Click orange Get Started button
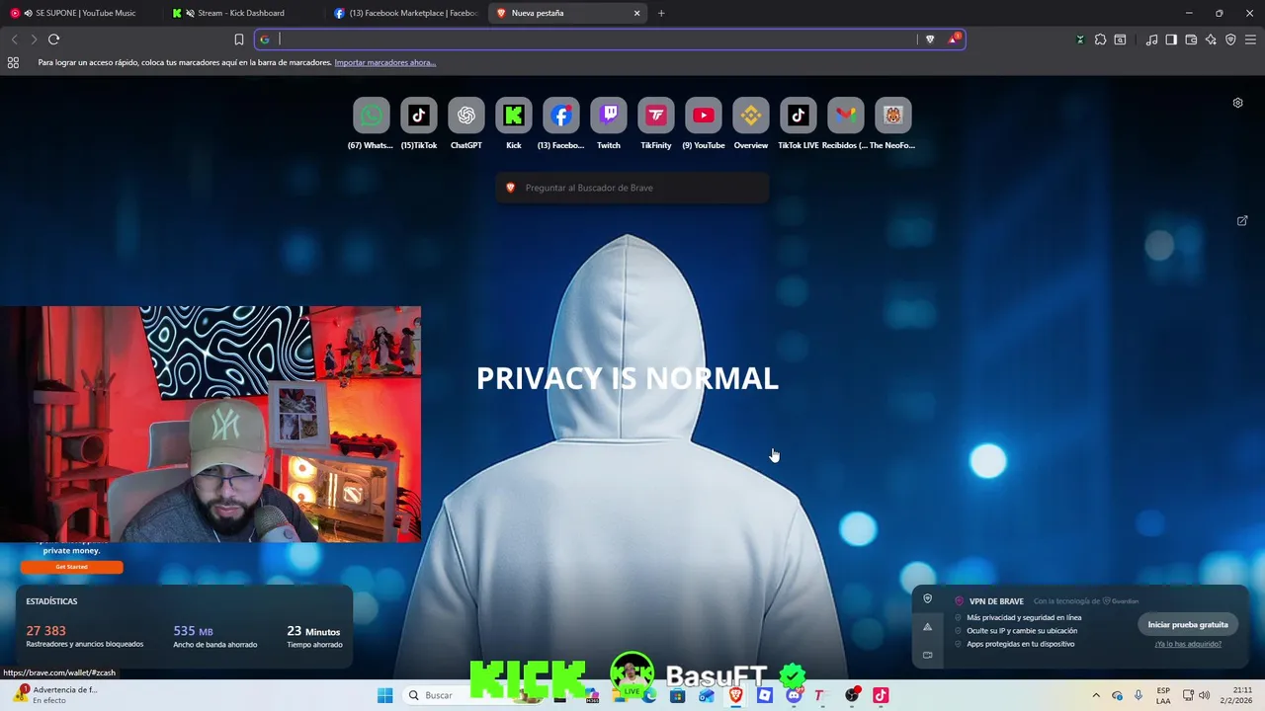 click(x=71, y=567)
